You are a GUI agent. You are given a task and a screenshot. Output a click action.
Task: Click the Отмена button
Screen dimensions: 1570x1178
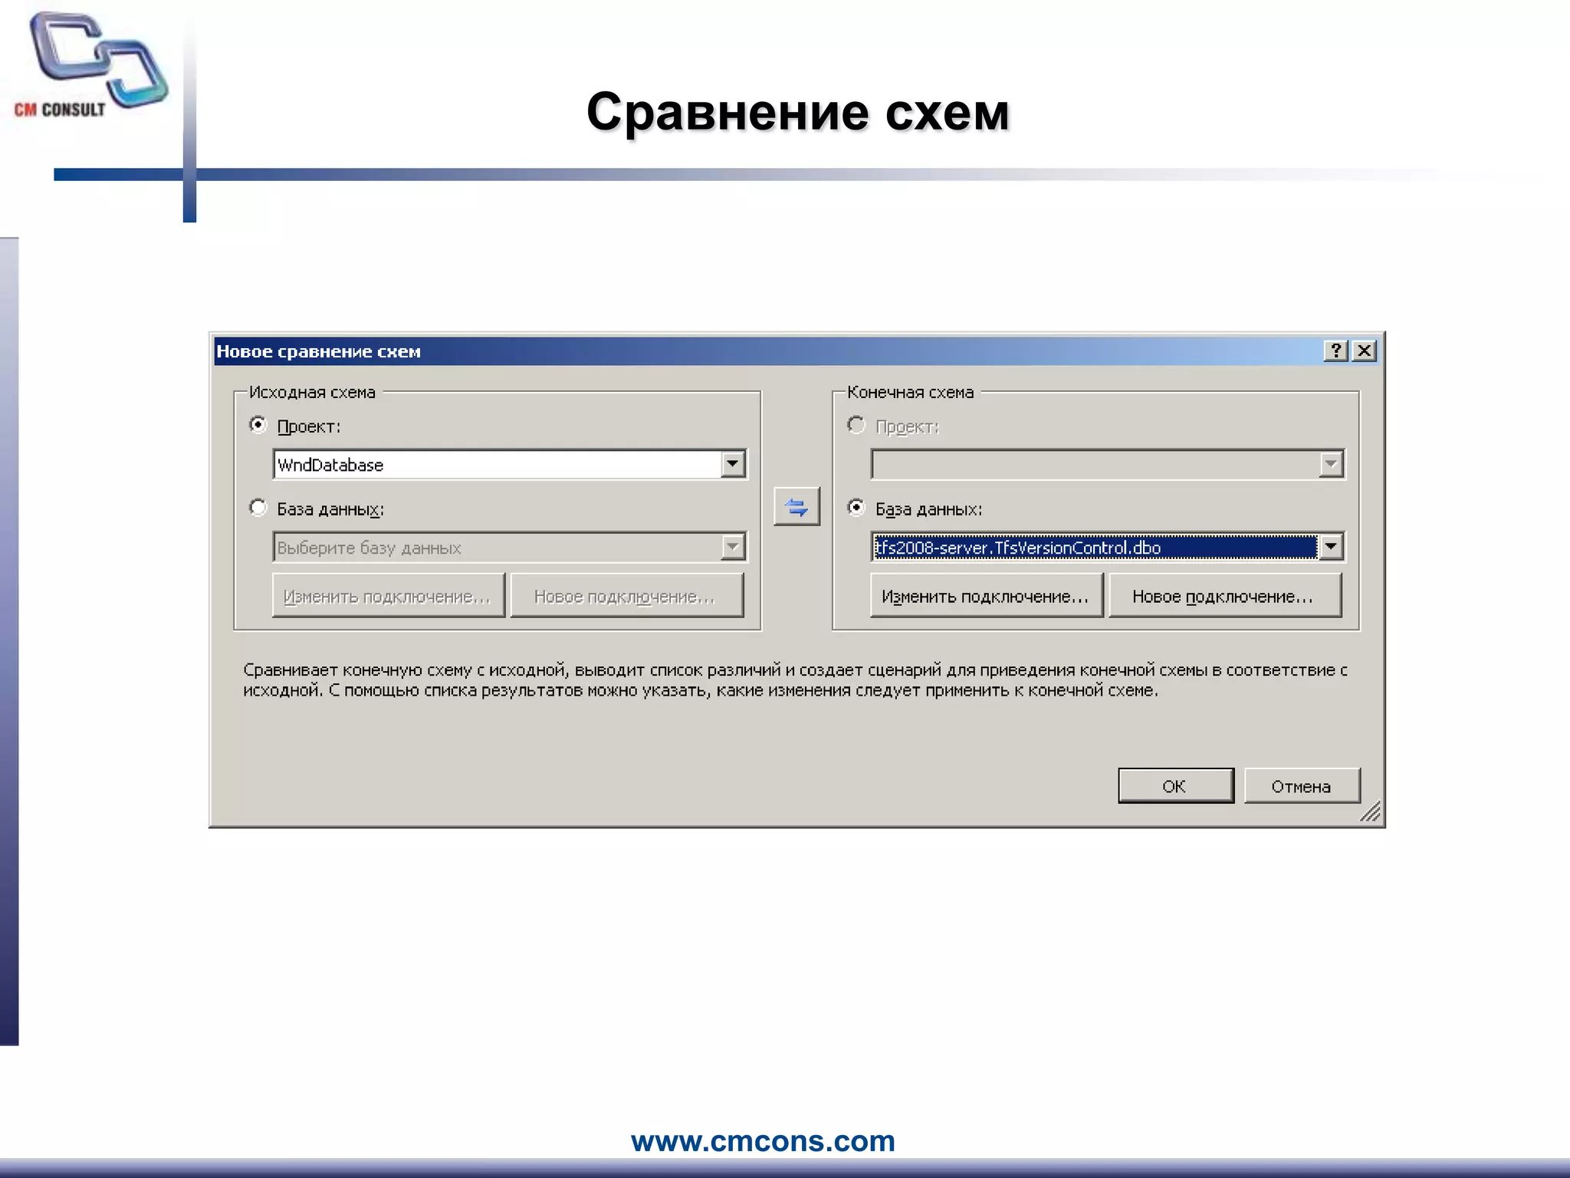[1302, 786]
